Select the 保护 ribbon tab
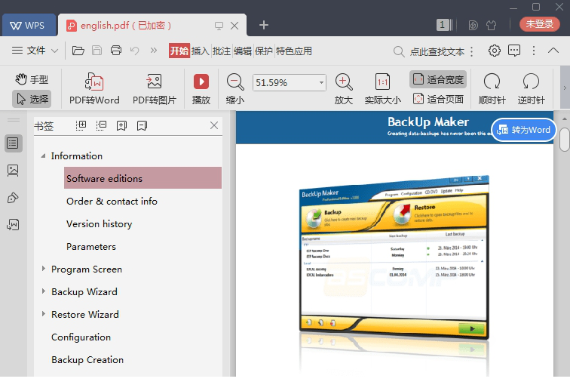This screenshot has height=391, width=570. [264, 51]
